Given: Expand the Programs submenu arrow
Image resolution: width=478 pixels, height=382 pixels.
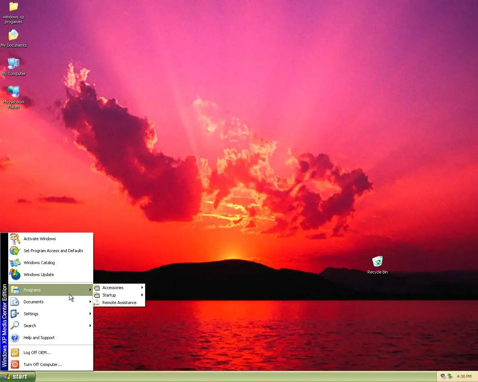Looking at the screenshot, I should 90,290.
